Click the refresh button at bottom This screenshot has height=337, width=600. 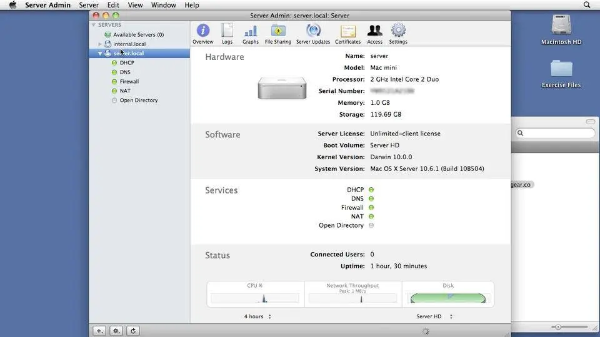pyautogui.click(x=132, y=331)
